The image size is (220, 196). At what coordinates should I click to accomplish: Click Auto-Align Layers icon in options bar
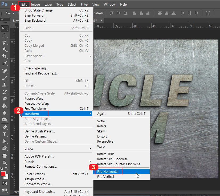point(208,13)
